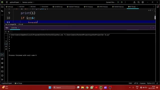
Task: Open Version control dropdown
Action: (28, 2)
